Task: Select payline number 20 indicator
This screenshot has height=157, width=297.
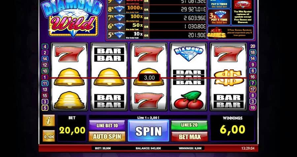Action: pos(253,46)
